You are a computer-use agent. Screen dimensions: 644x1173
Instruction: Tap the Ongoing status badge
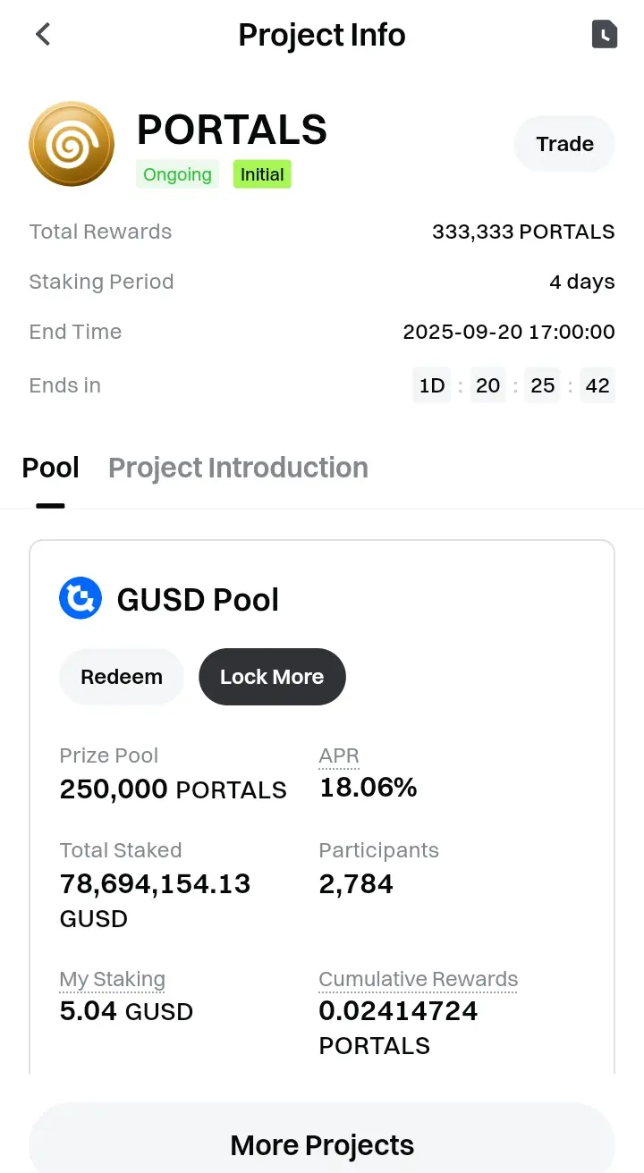point(177,174)
